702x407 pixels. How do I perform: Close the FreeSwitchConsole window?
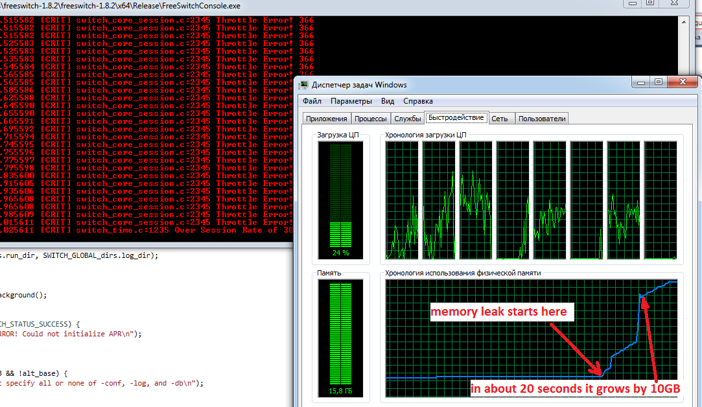tap(675, 3)
